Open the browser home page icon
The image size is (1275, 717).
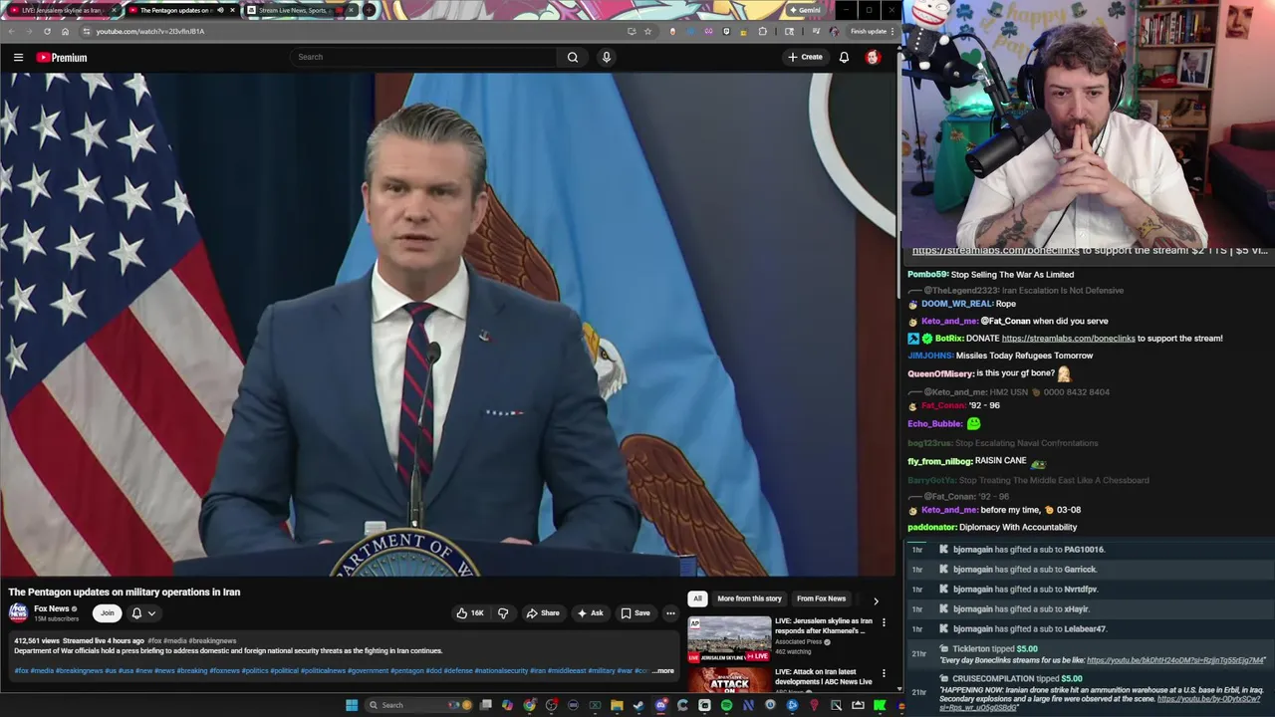(65, 31)
